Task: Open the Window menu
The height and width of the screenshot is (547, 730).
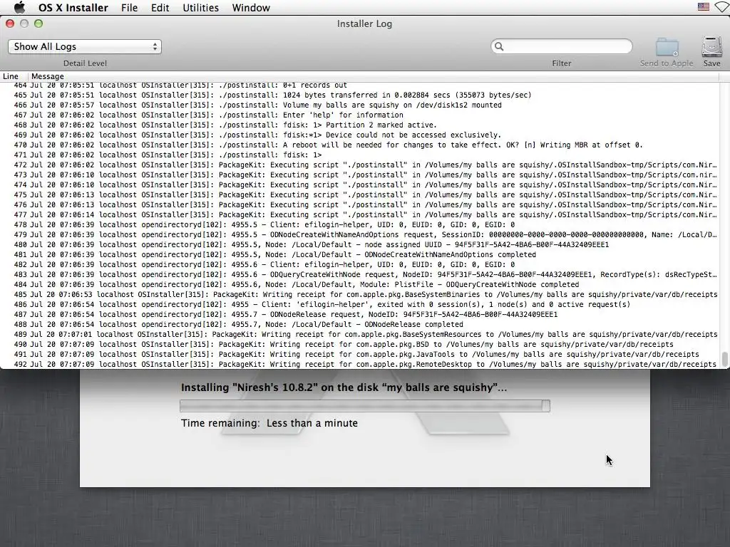Action: pyautogui.click(x=251, y=7)
